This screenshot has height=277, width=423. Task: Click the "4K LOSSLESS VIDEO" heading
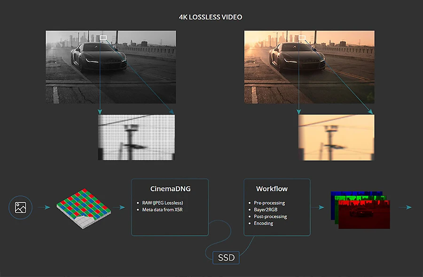tap(211, 17)
